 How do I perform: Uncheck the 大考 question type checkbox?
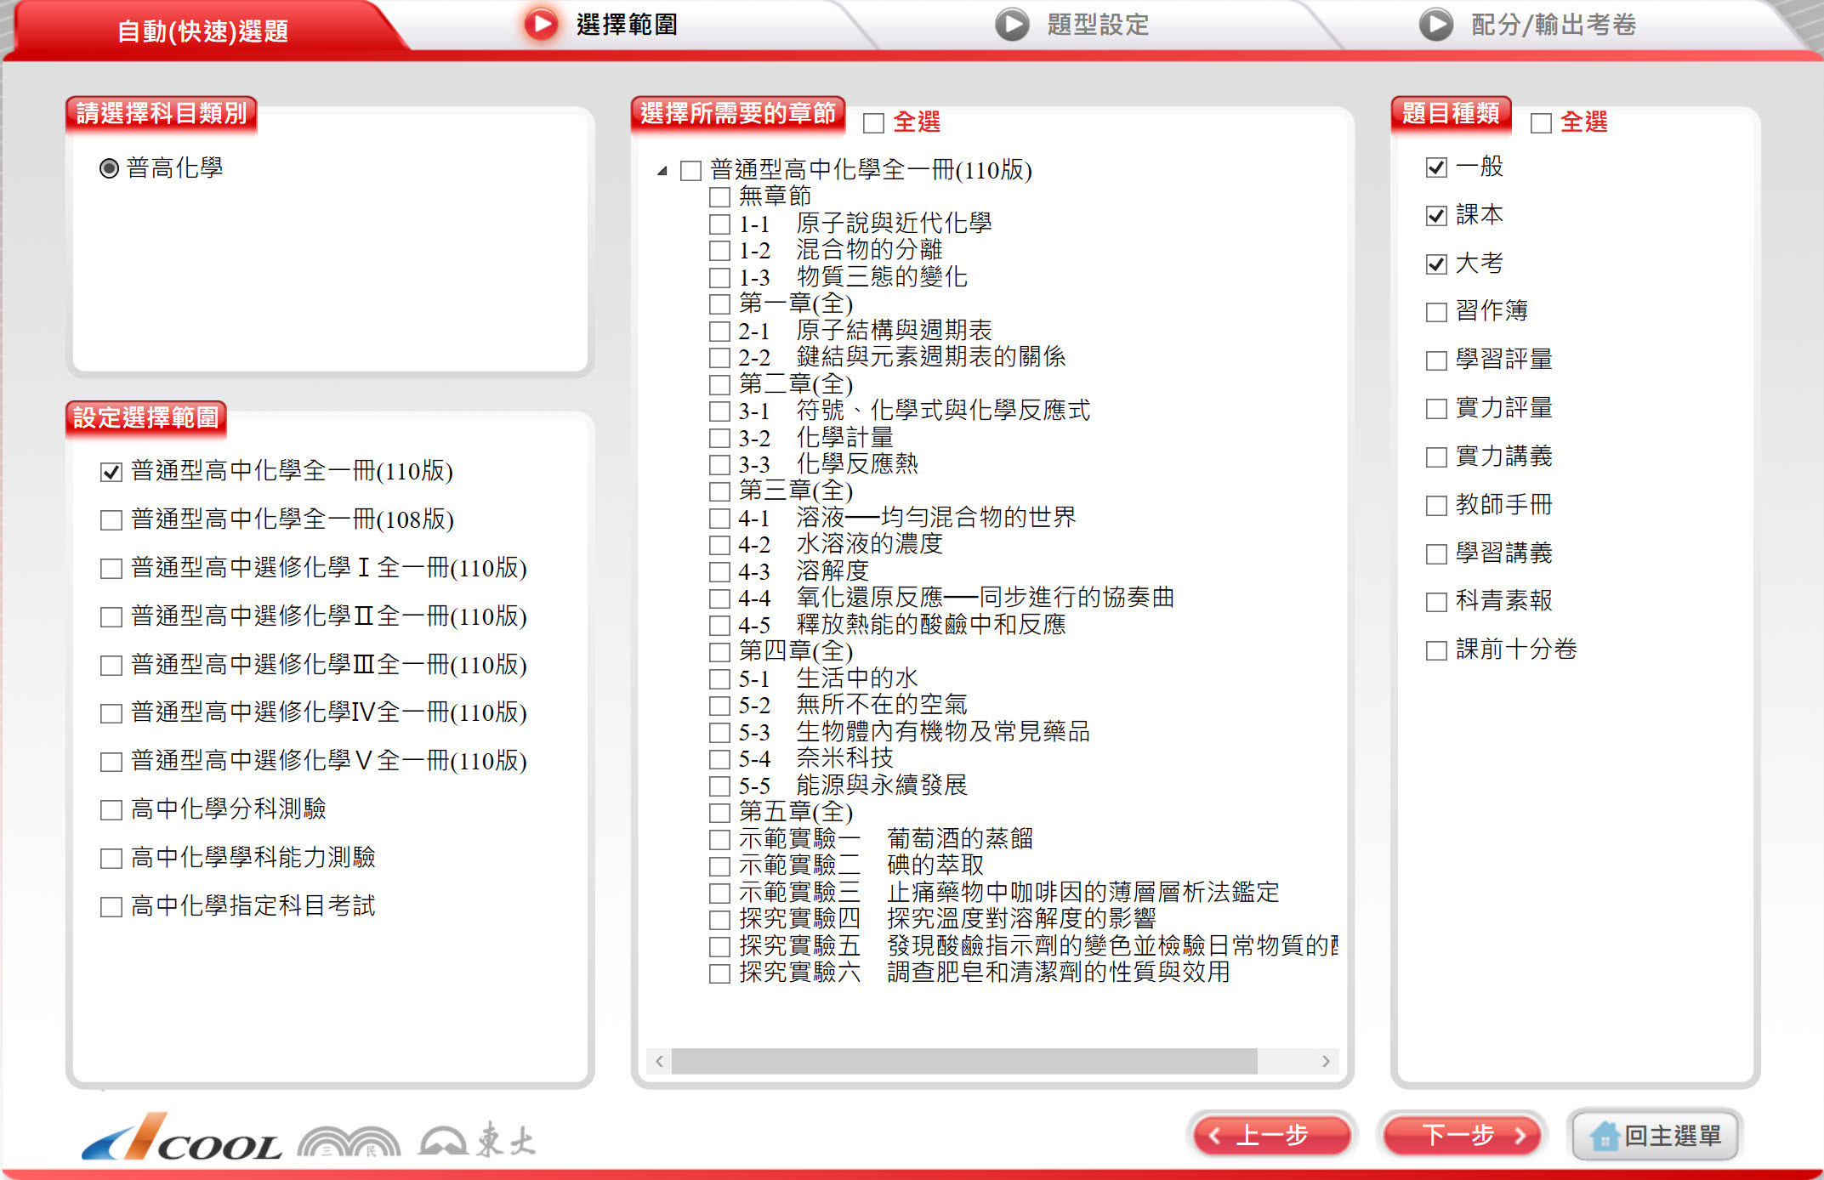point(1436,264)
